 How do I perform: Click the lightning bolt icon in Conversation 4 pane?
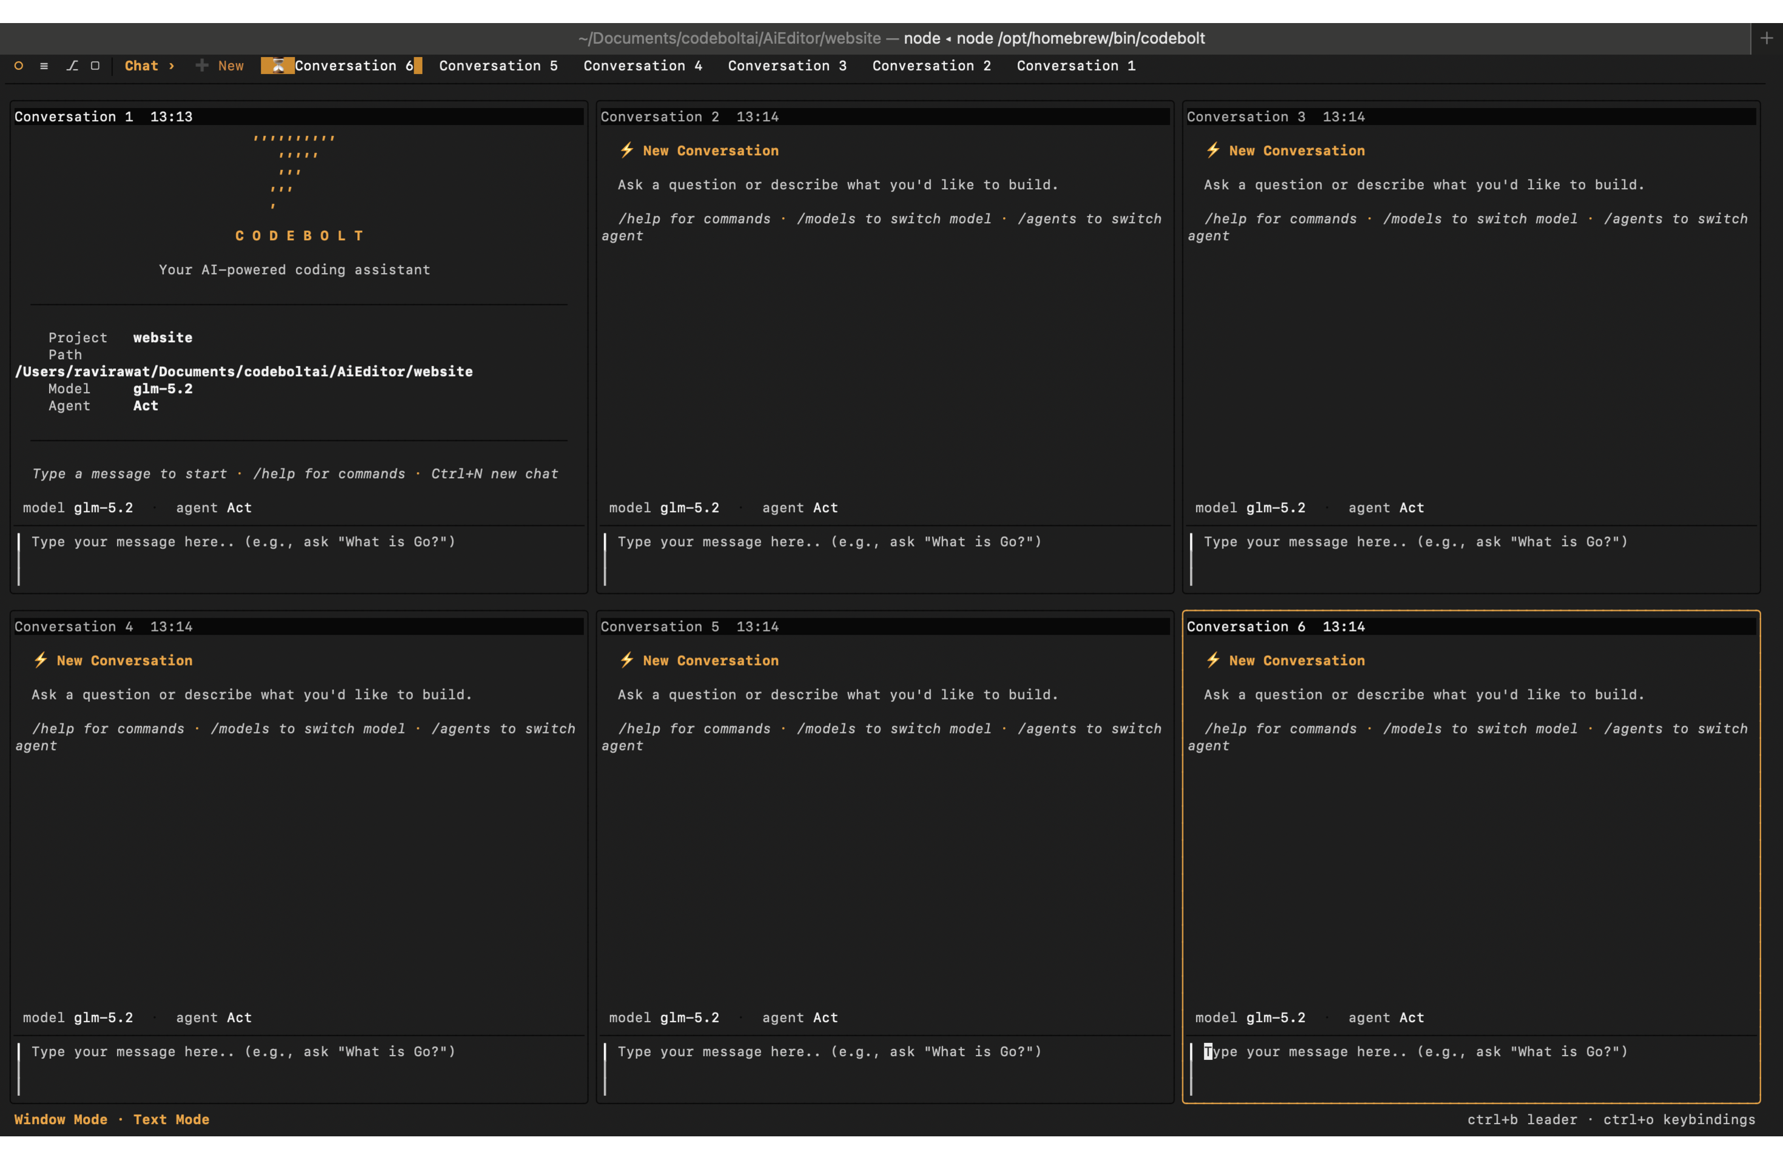click(x=41, y=660)
